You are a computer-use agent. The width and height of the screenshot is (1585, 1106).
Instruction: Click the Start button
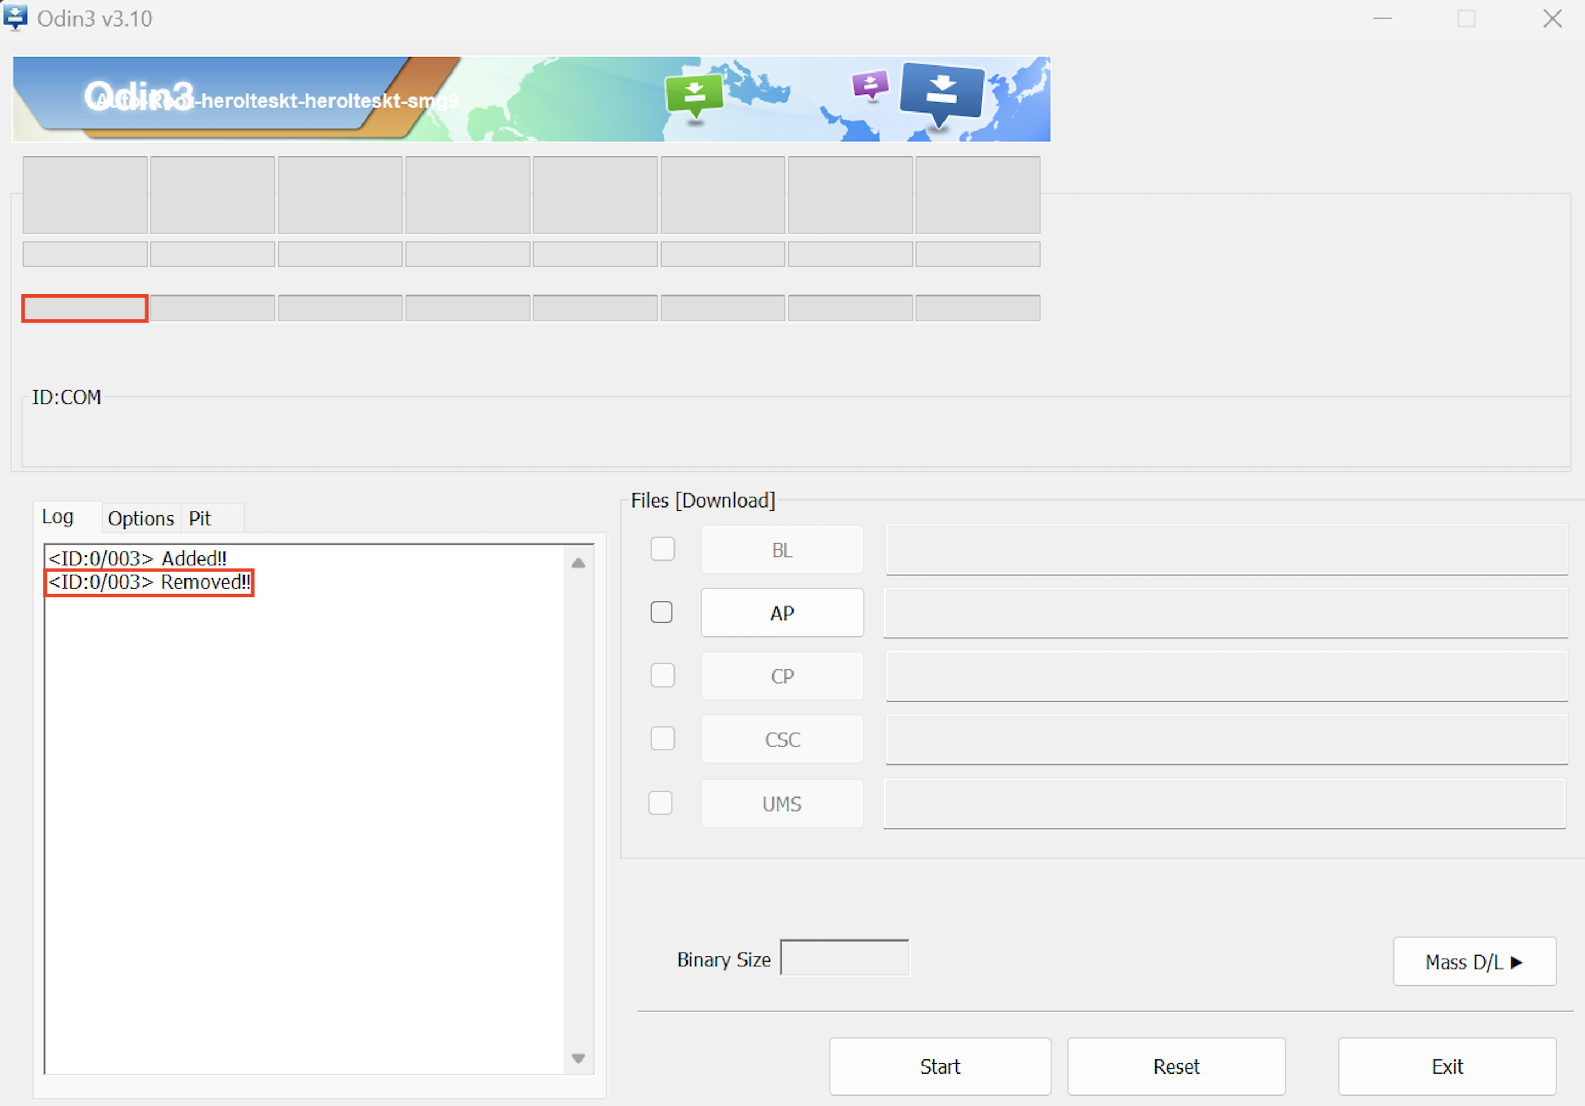939,1066
